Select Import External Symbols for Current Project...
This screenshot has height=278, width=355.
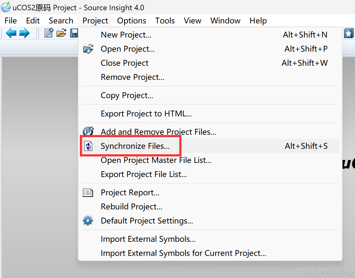210,253
